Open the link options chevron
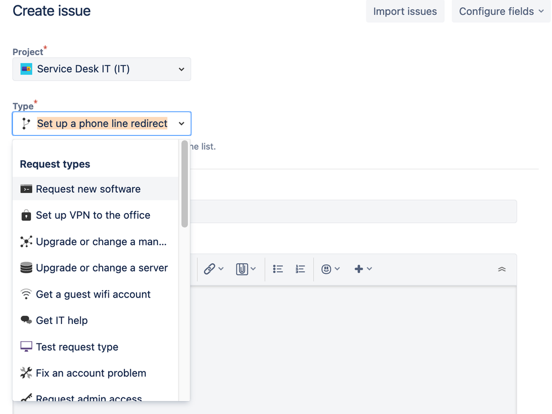The width and height of the screenshot is (552, 414). pos(221,269)
